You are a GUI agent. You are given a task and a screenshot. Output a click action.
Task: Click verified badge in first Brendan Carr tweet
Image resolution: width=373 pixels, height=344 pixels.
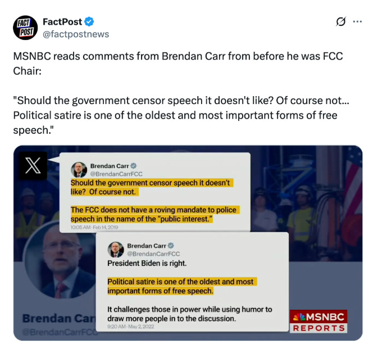(134, 166)
